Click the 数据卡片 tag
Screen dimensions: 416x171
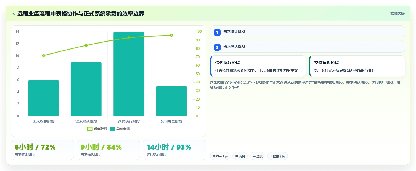click(x=278, y=156)
